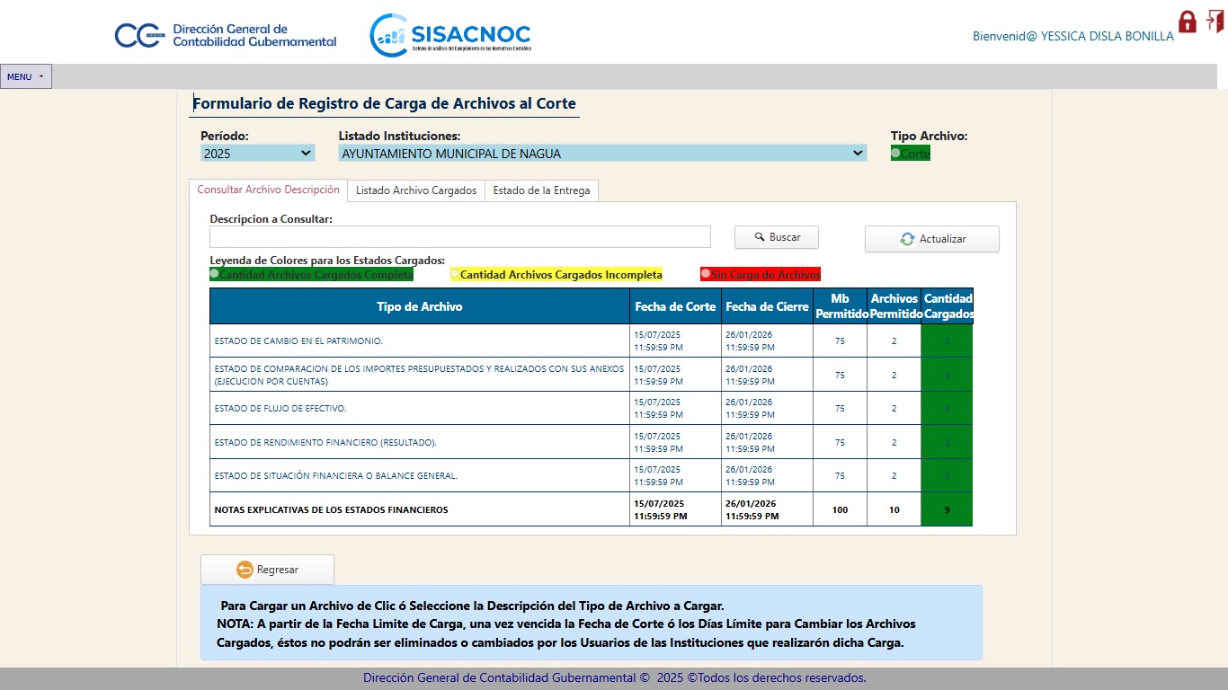Screen dimensions: 1228x690
Task: Select the Sin Carga de Archivos option
Action: [x=706, y=275]
